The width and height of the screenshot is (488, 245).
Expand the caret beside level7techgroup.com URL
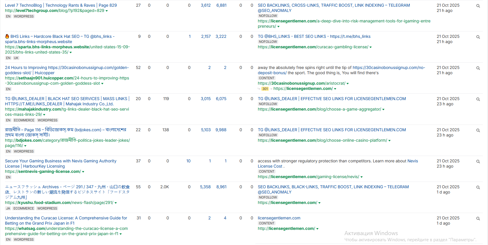pos(107,11)
